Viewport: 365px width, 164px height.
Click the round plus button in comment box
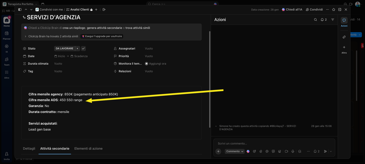coord(218,151)
